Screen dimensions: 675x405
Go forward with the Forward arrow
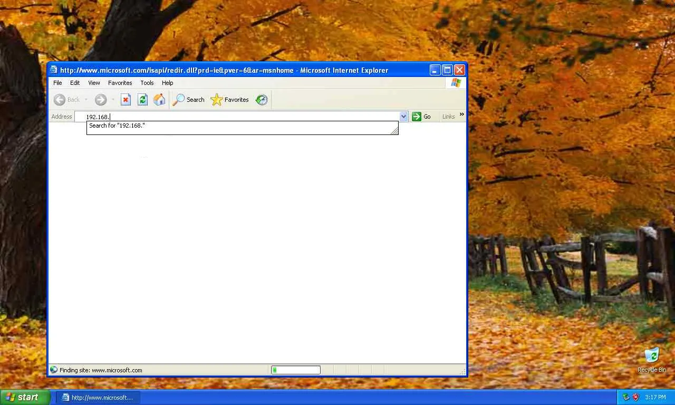click(x=101, y=100)
